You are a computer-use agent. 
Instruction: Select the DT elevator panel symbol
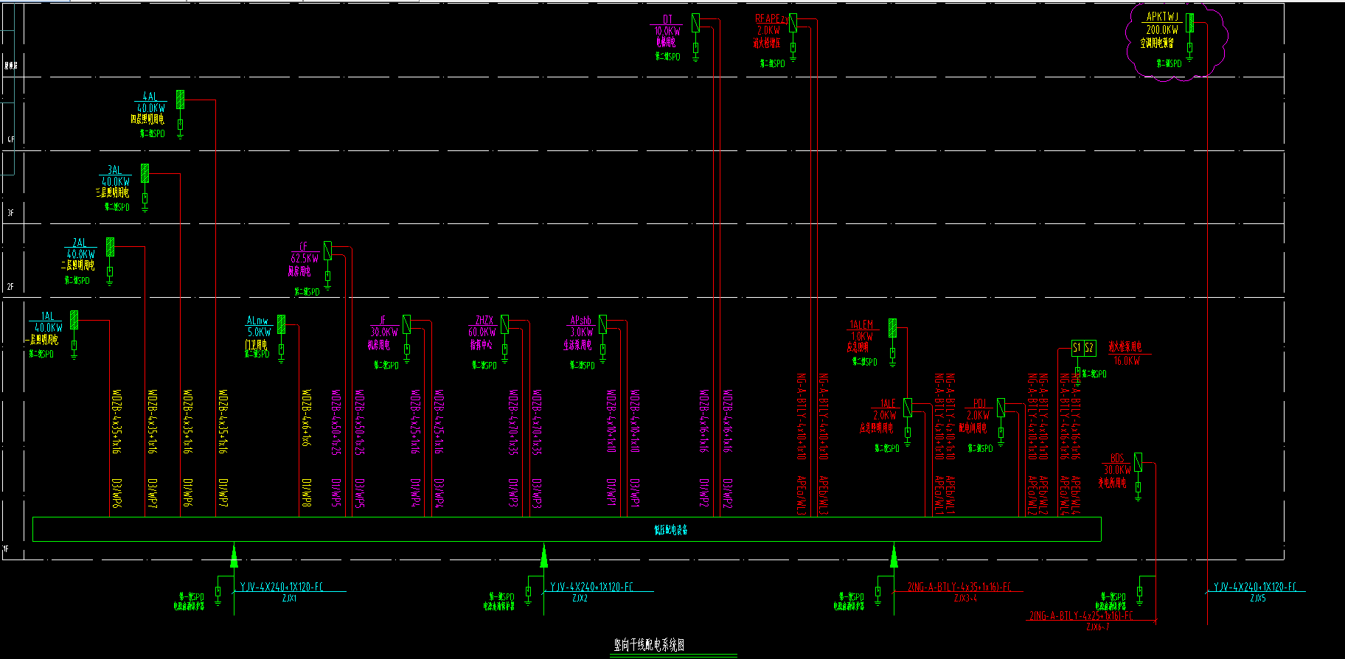click(x=695, y=23)
